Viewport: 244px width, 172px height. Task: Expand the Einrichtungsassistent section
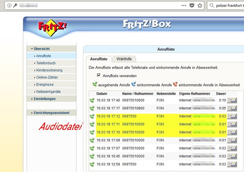click(52, 113)
